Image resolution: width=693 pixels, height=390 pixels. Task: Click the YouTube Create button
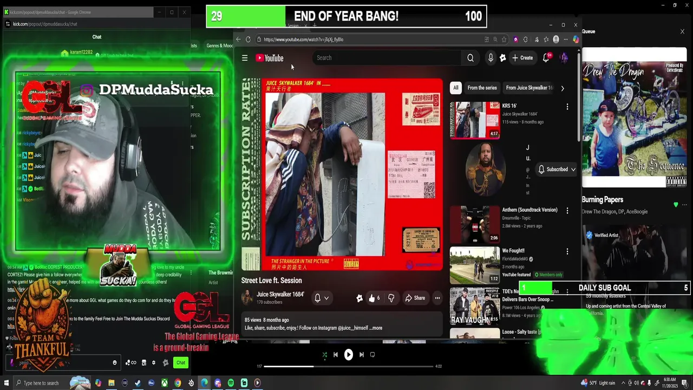[522, 58]
